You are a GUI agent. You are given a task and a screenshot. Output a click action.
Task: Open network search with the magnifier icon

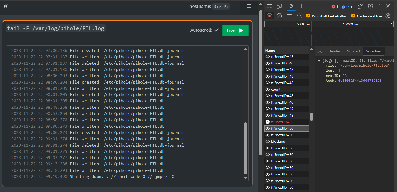[299, 16]
